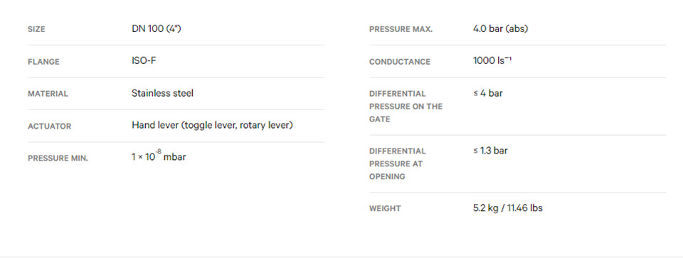Screen dimensions: 683x258
Task: Click the 5.2 kg / 11.46 lbs value
Action: pyautogui.click(x=508, y=208)
